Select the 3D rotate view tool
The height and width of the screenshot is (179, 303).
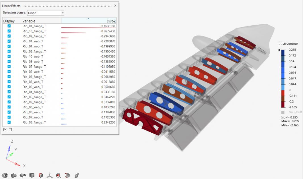point(67,175)
